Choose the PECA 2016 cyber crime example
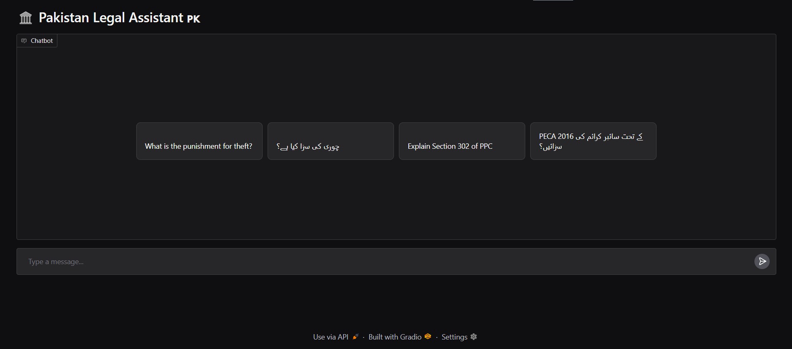The height and width of the screenshot is (349, 792). pyautogui.click(x=593, y=141)
